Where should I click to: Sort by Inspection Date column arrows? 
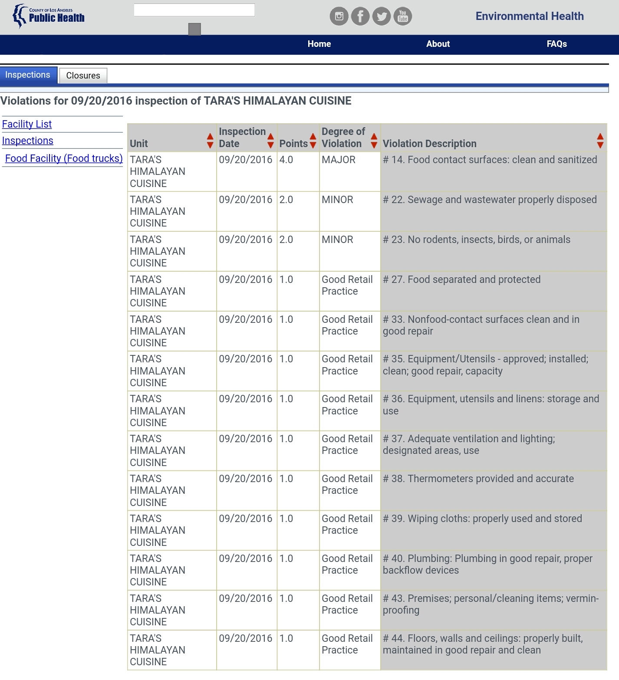[270, 141]
